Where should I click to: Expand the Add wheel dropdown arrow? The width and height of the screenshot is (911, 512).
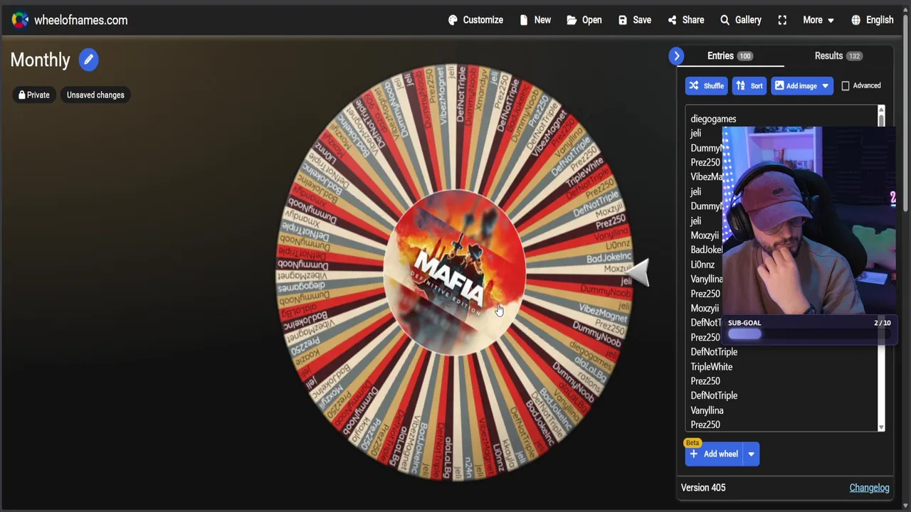(x=751, y=454)
